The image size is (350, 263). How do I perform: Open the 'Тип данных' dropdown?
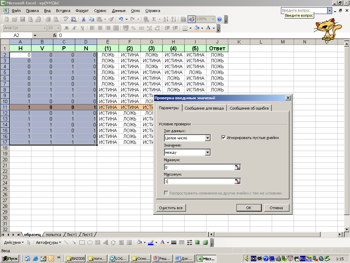coord(207,138)
